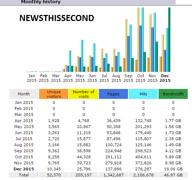Click the Apr 2015 chart axis label
192x180 pixels.
coord(68,78)
